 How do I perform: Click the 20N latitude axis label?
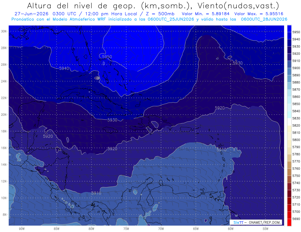(4, 115)
